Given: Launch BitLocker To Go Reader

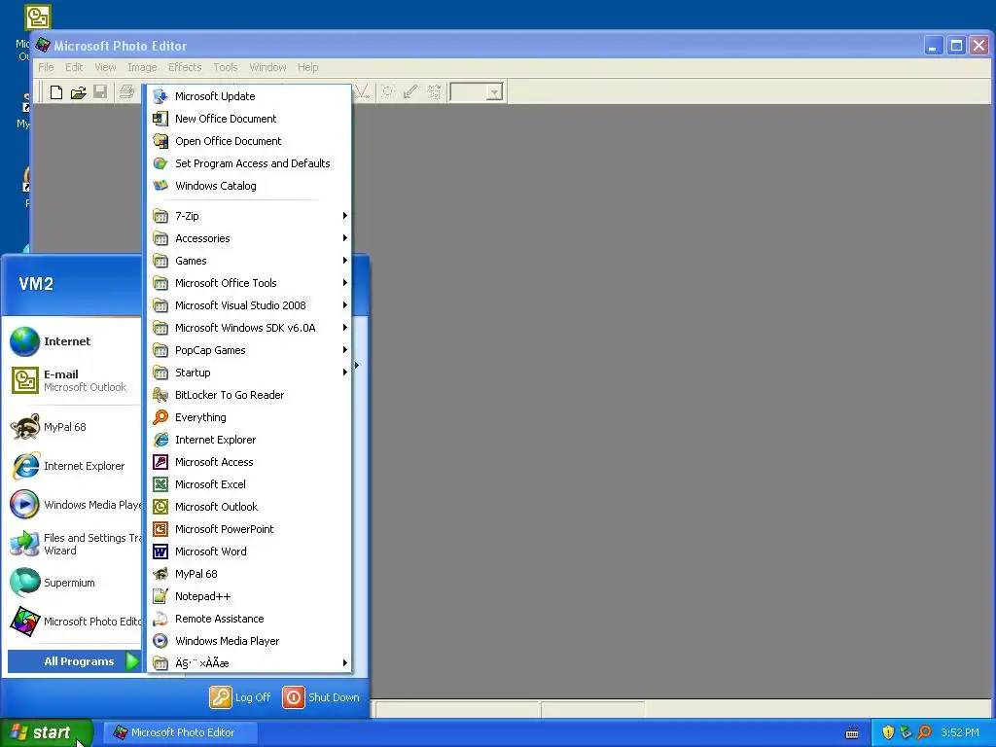Looking at the screenshot, I should [250, 395].
